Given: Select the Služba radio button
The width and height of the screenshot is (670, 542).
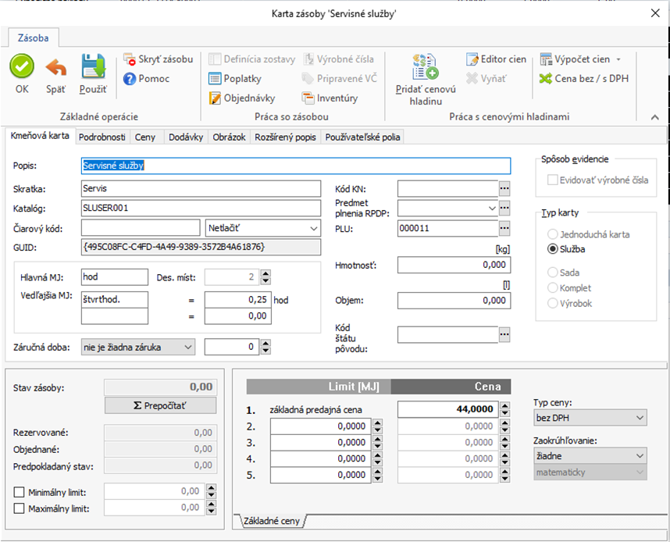Looking at the screenshot, I should coord(553,249).
